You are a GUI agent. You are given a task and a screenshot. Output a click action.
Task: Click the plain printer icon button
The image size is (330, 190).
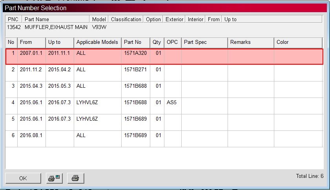tap(75, 178)
